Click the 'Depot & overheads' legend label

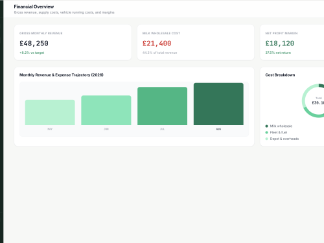click(284, 139)
